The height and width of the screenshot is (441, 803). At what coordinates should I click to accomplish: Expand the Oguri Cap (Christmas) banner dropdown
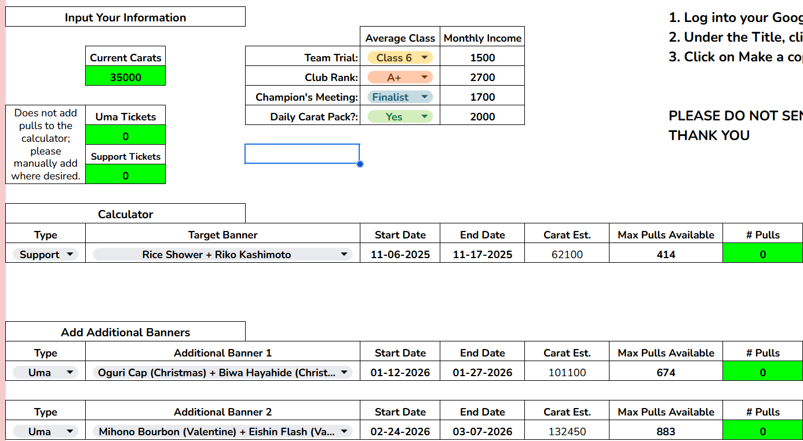[222, 373]
